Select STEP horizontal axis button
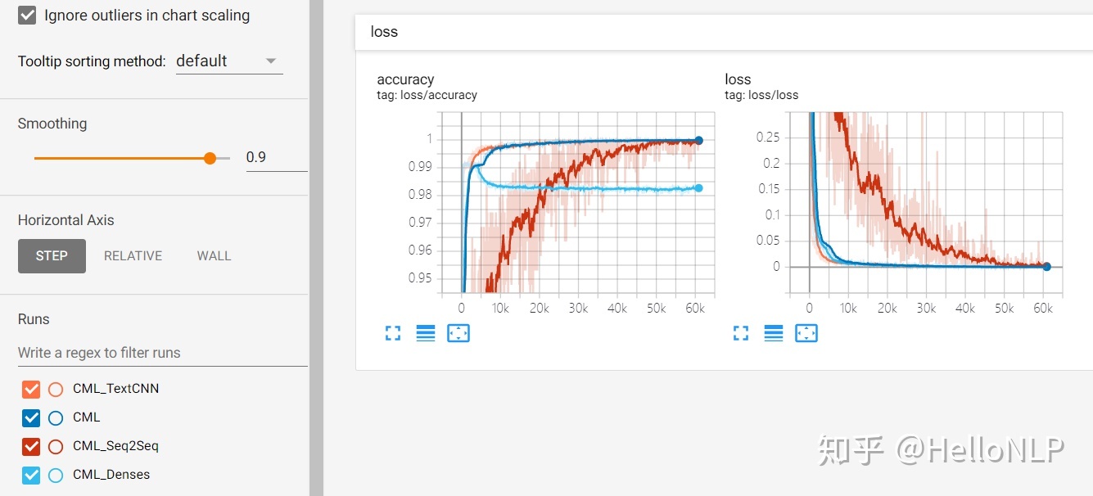The height and width of the screenshot is (496, 1093). coord(52,256)
